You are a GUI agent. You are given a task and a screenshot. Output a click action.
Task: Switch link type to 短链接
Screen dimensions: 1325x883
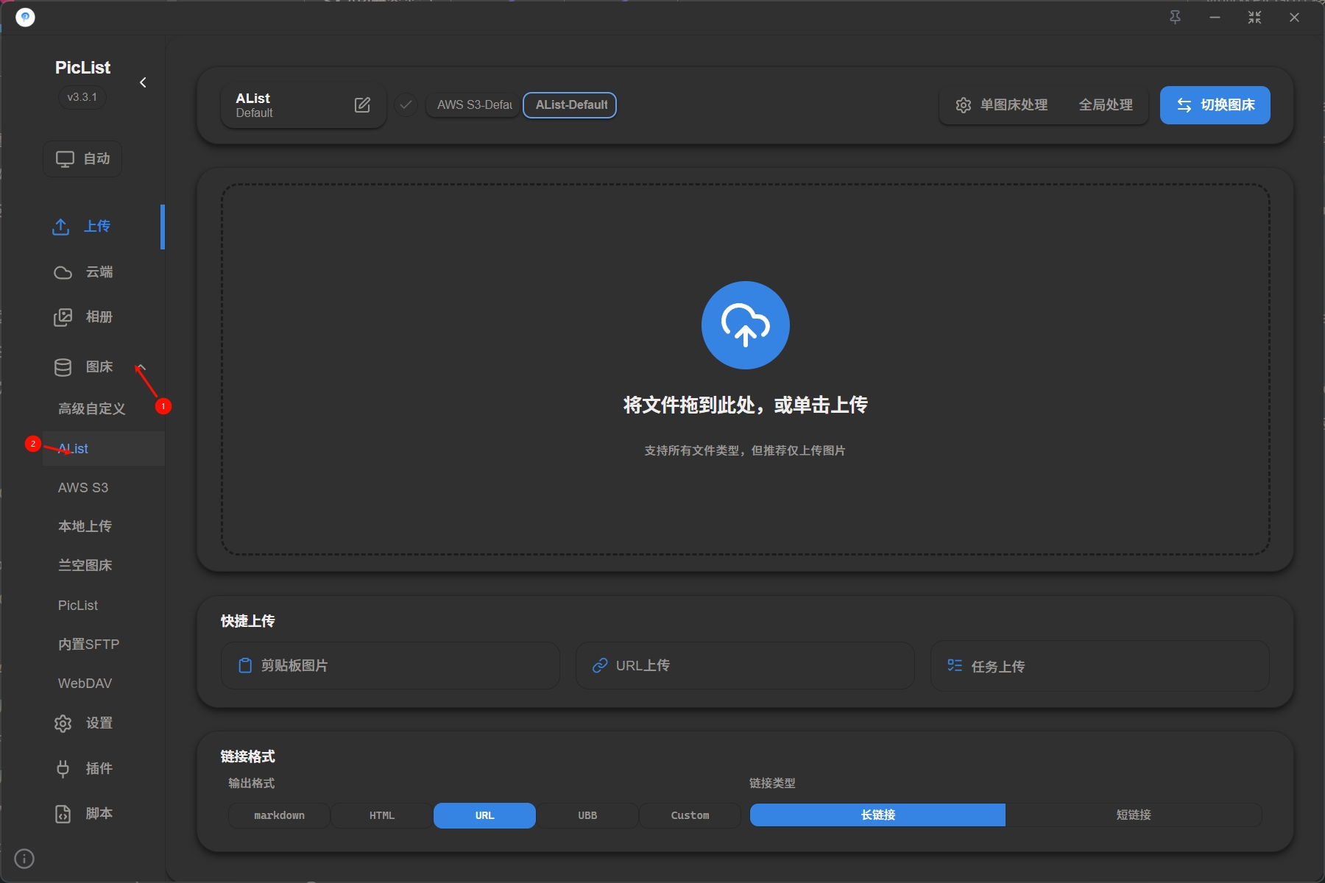click(x=1134, y=815)
